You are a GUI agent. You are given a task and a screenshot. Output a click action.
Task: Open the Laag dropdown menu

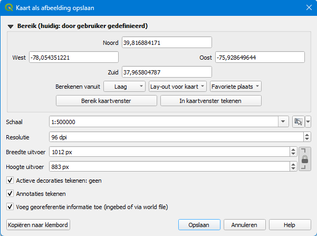click(124, 86)
